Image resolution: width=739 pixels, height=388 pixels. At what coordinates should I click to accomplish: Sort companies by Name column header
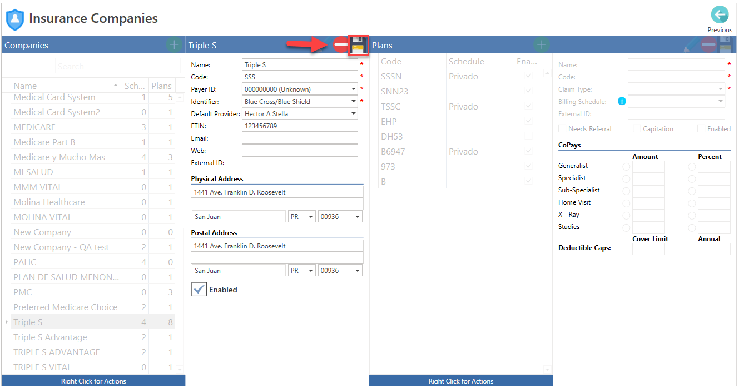click(66, 86)
